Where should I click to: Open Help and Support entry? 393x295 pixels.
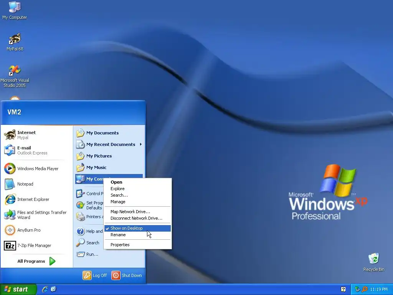89,231
